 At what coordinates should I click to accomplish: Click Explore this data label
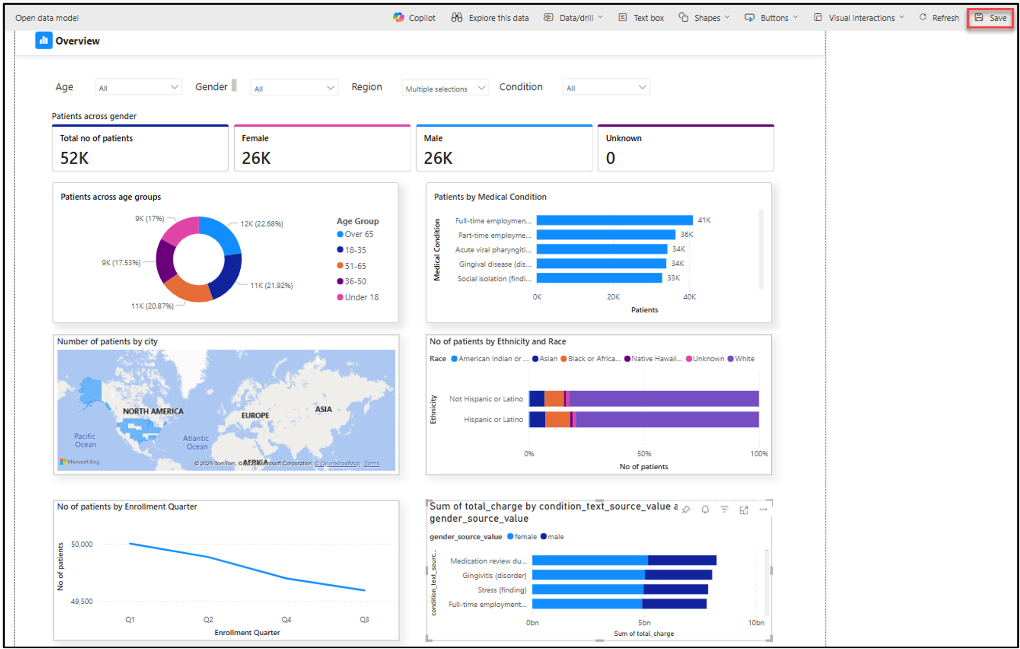499,18
